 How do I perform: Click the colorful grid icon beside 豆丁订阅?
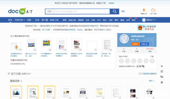(x=9, y=74)
